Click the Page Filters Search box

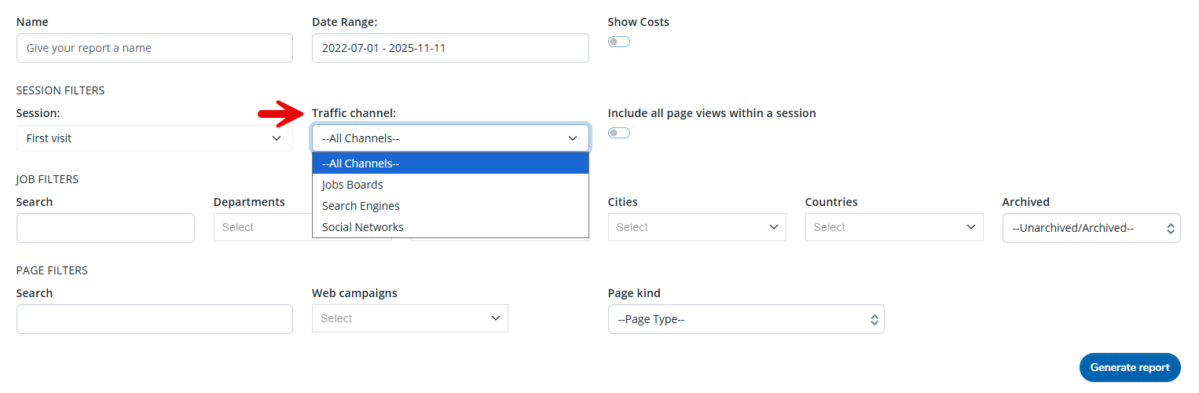(x=154, y=319)
